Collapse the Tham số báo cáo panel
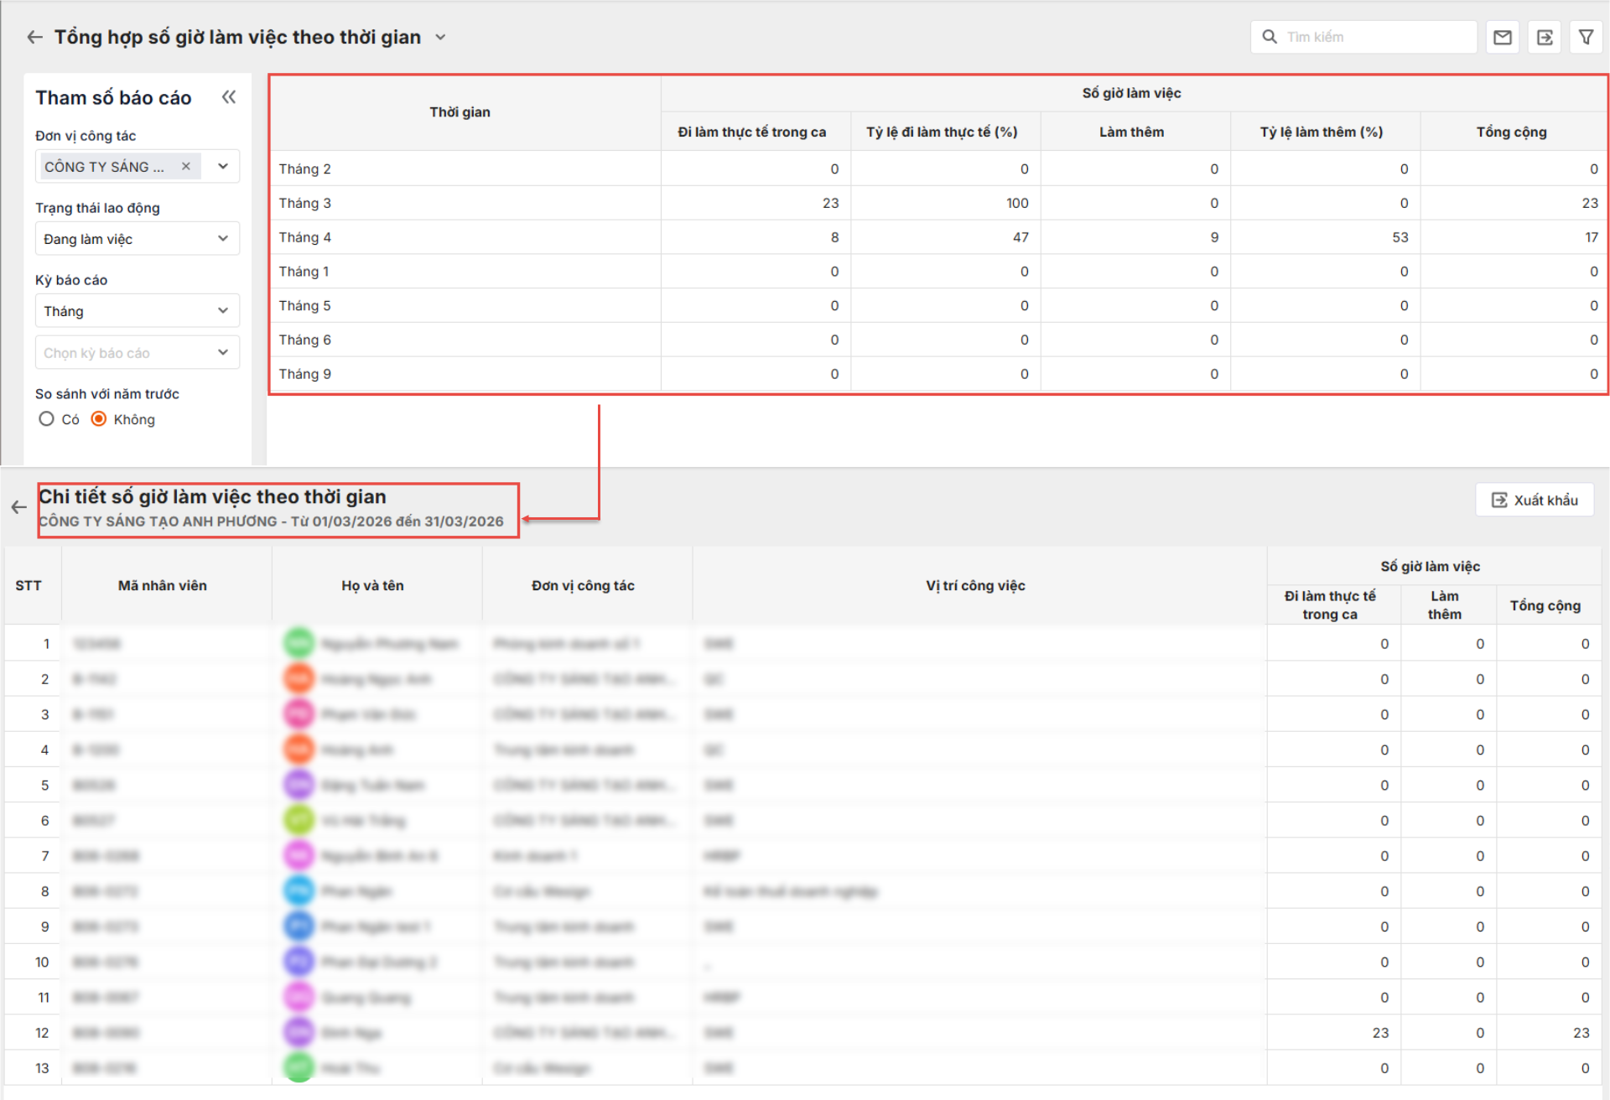 click(228, 97)
